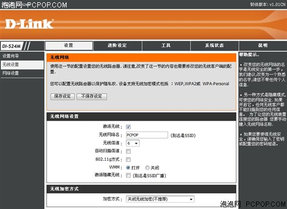
Task: Click the 无线网络设置 section header
Action: point(141,117)
